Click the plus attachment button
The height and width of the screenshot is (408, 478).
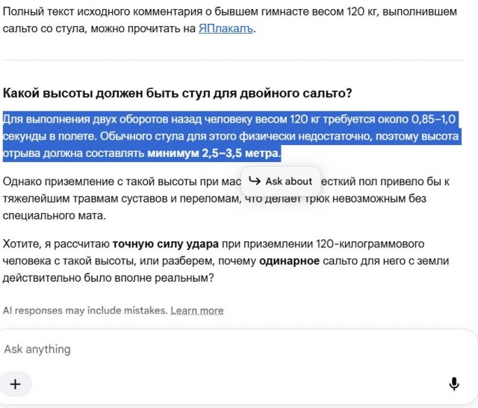pos(15,384)
